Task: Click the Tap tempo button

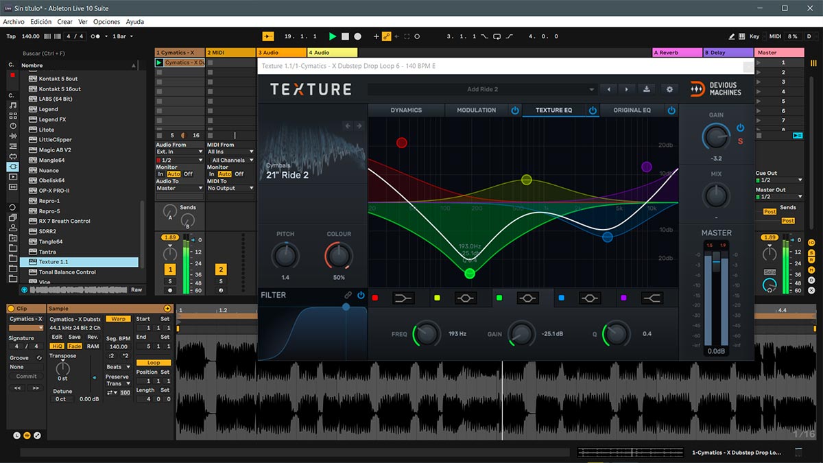Action: point(11,36)
